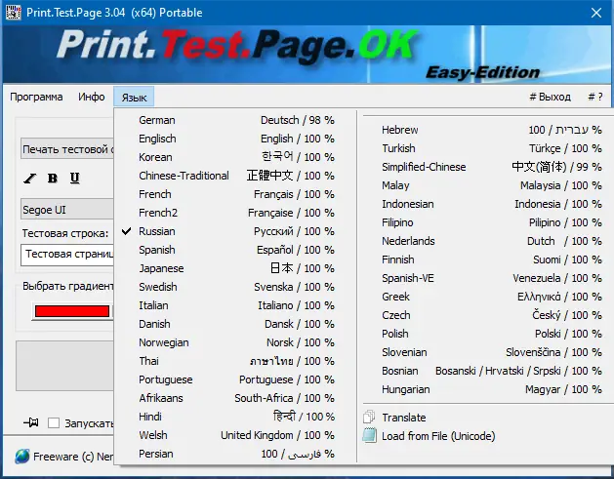
Task: Select the Hebrew language entry
Action: (486, 130)
